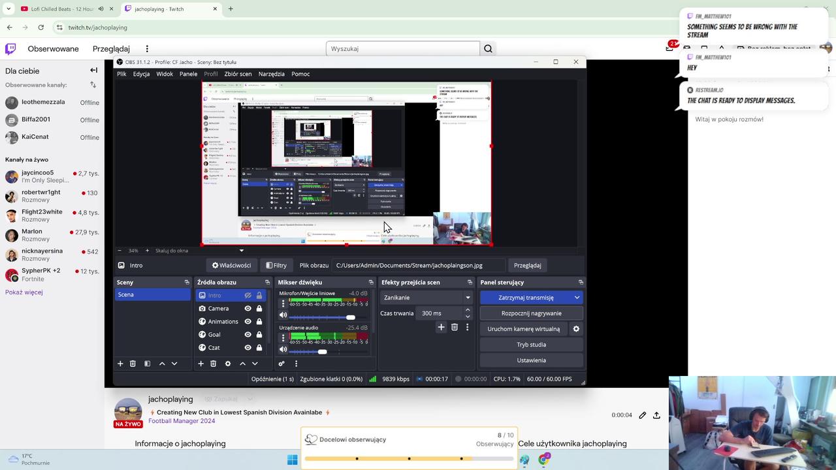
Task: Open Plik menu in OBS
Action: click(121, 74)
